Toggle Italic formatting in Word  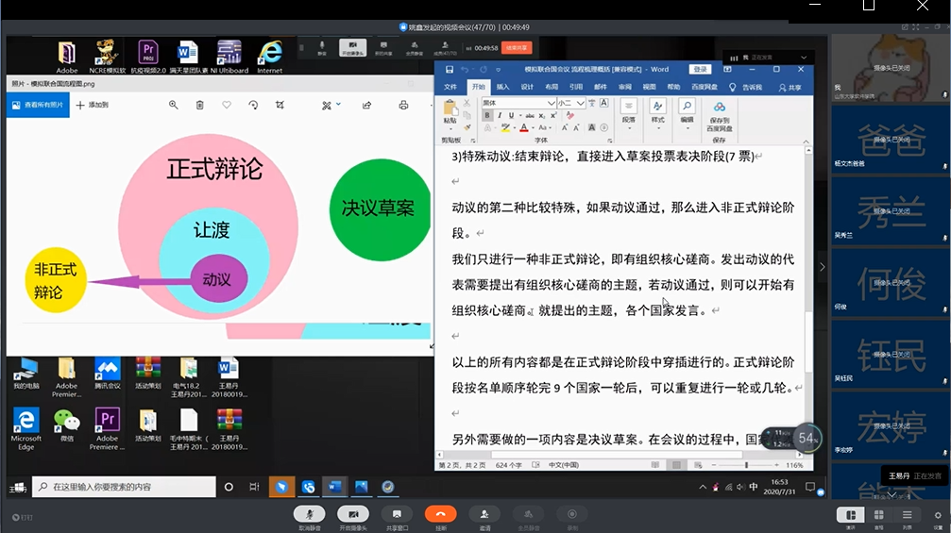pyautogui.click(x=499, y=115)
